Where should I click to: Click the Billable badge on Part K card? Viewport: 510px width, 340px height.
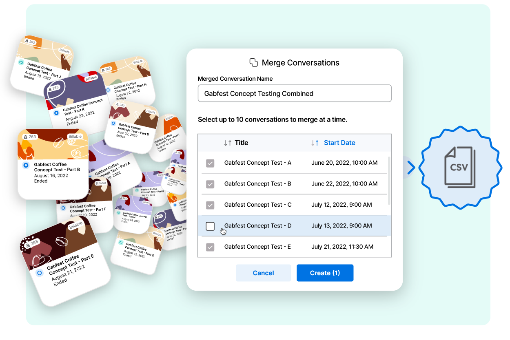91,78
